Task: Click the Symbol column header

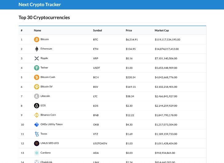Action: (x=97, y=31)
